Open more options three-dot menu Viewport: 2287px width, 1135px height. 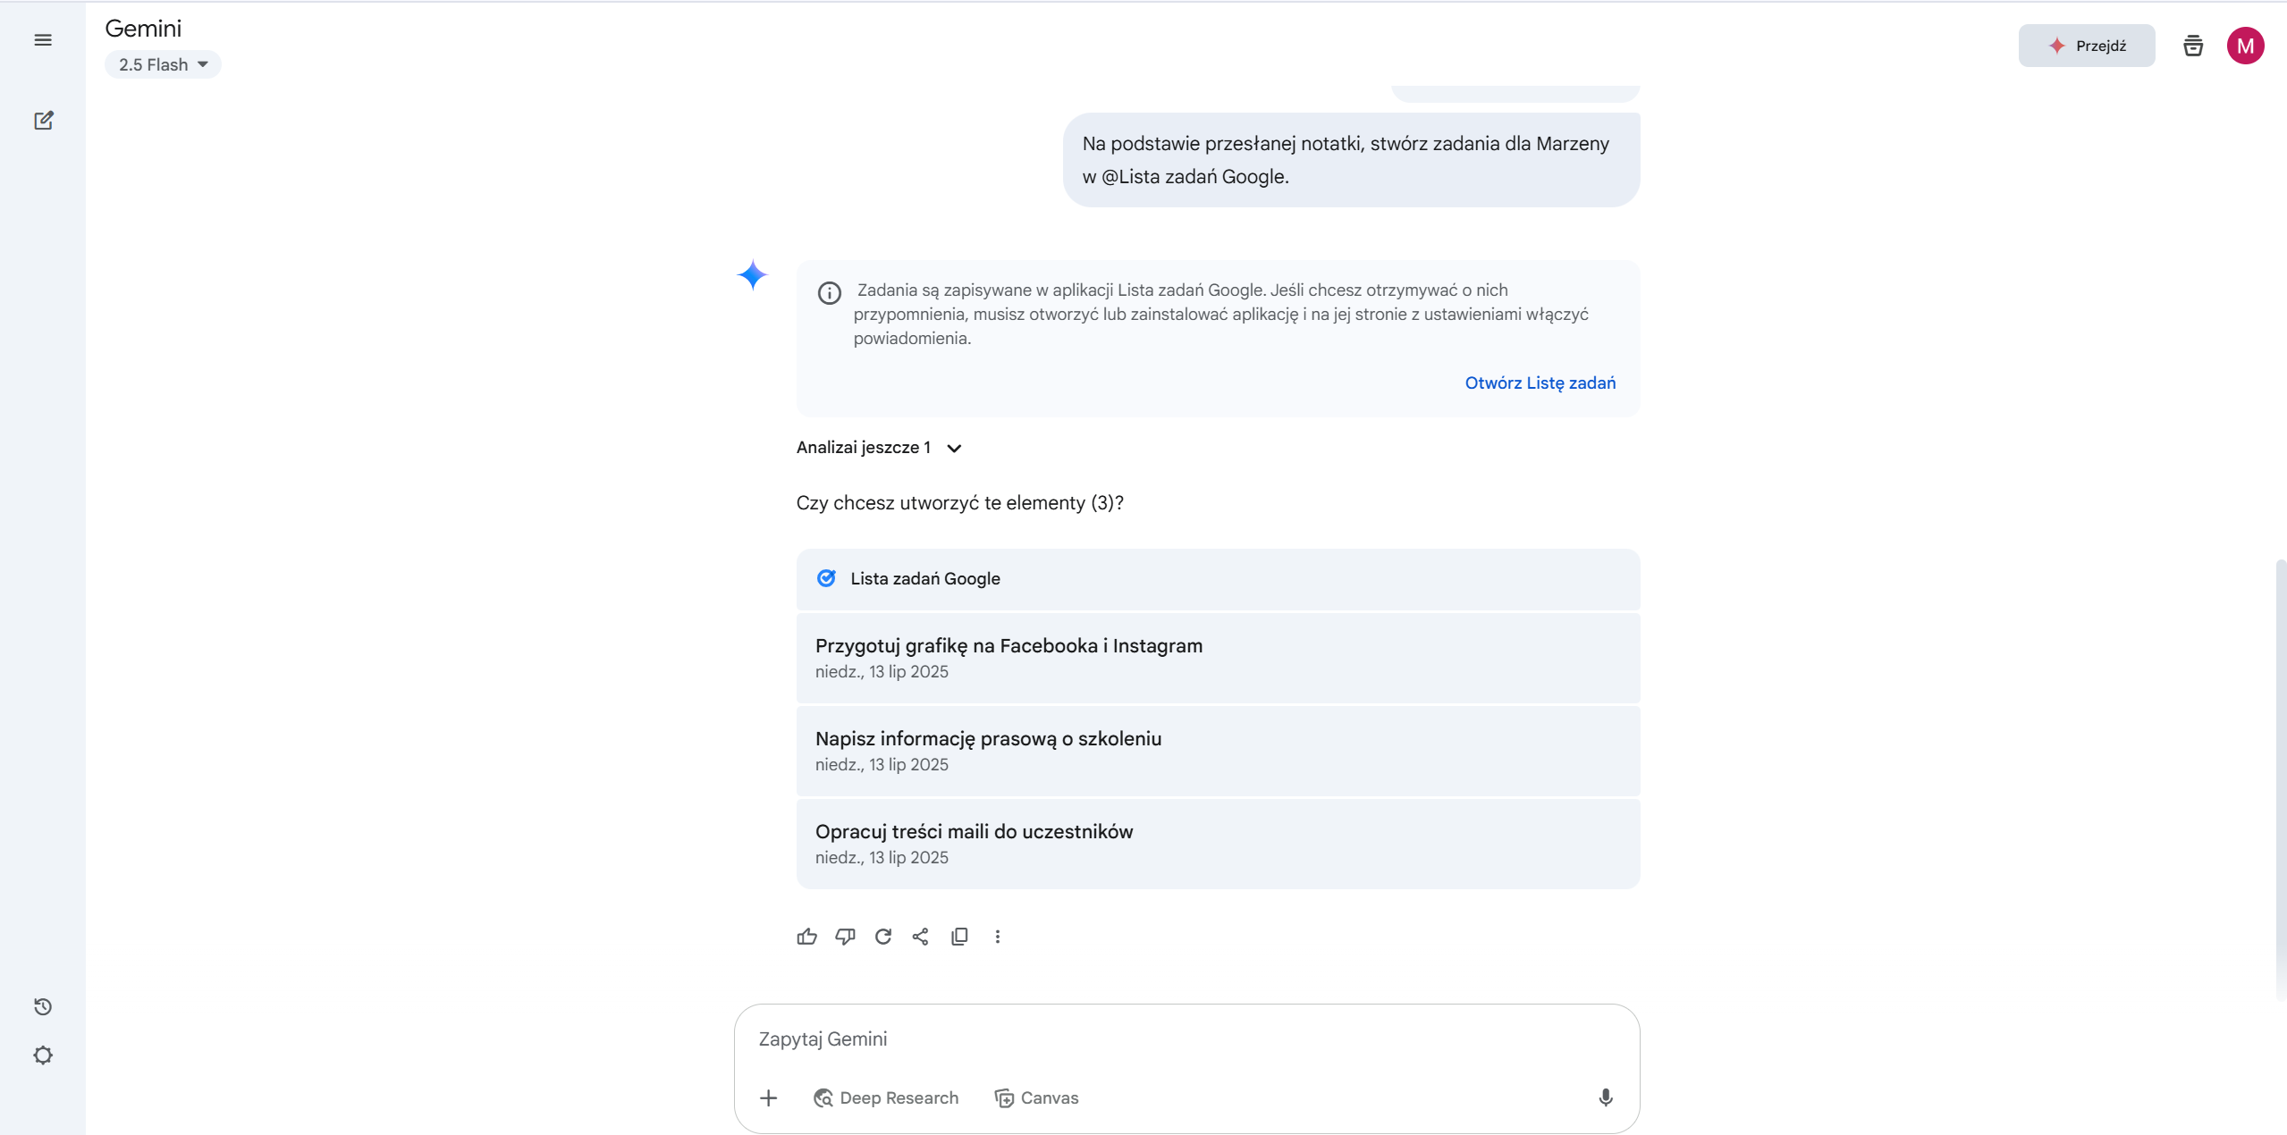click(x=998, y=937)
